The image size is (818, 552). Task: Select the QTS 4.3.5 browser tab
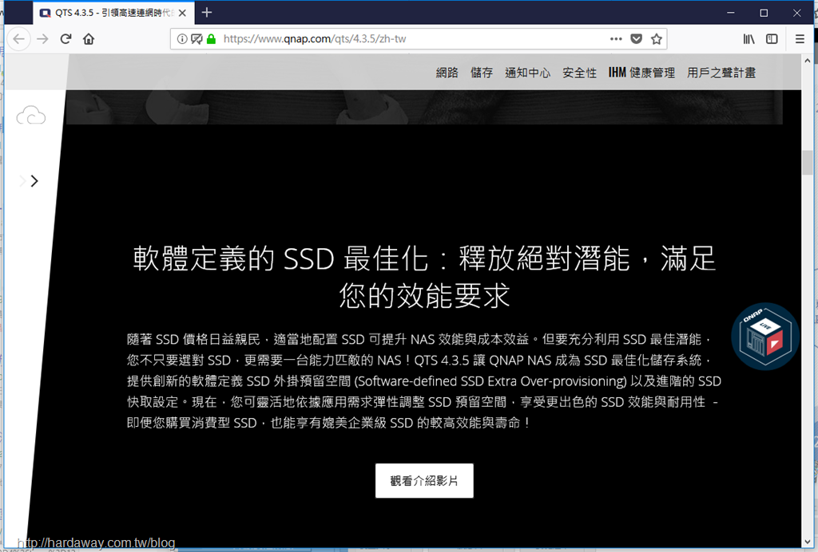click(113, 13)
